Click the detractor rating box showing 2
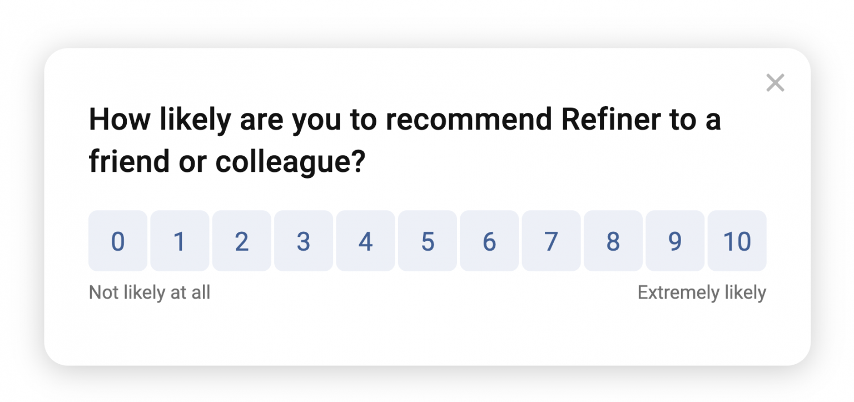The image size is (854, 402). [241, 241]
